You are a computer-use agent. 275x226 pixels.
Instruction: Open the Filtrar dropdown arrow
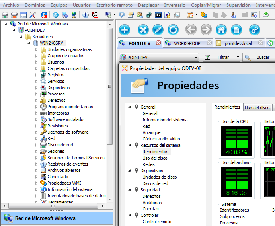[x=238, y=58]
